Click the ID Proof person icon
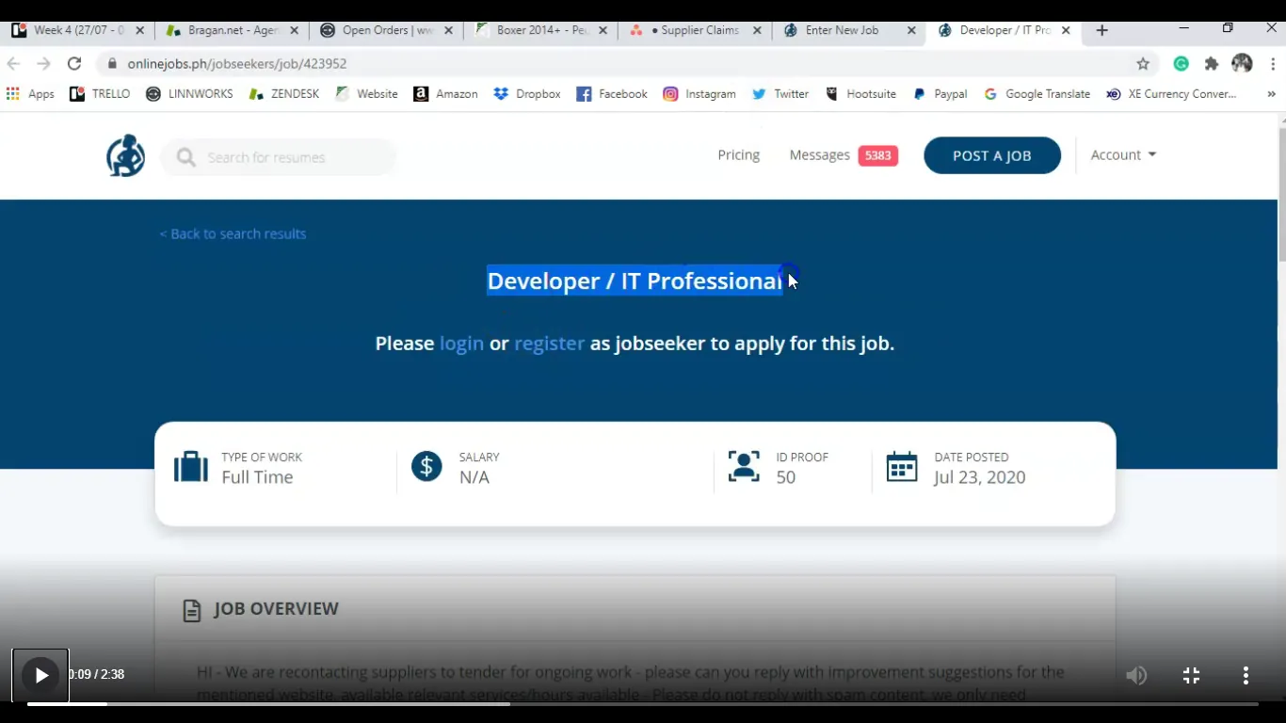Image resolution: width=1286 pixels, height=723 pixels. pyautogui.click(x=744, y=466)
